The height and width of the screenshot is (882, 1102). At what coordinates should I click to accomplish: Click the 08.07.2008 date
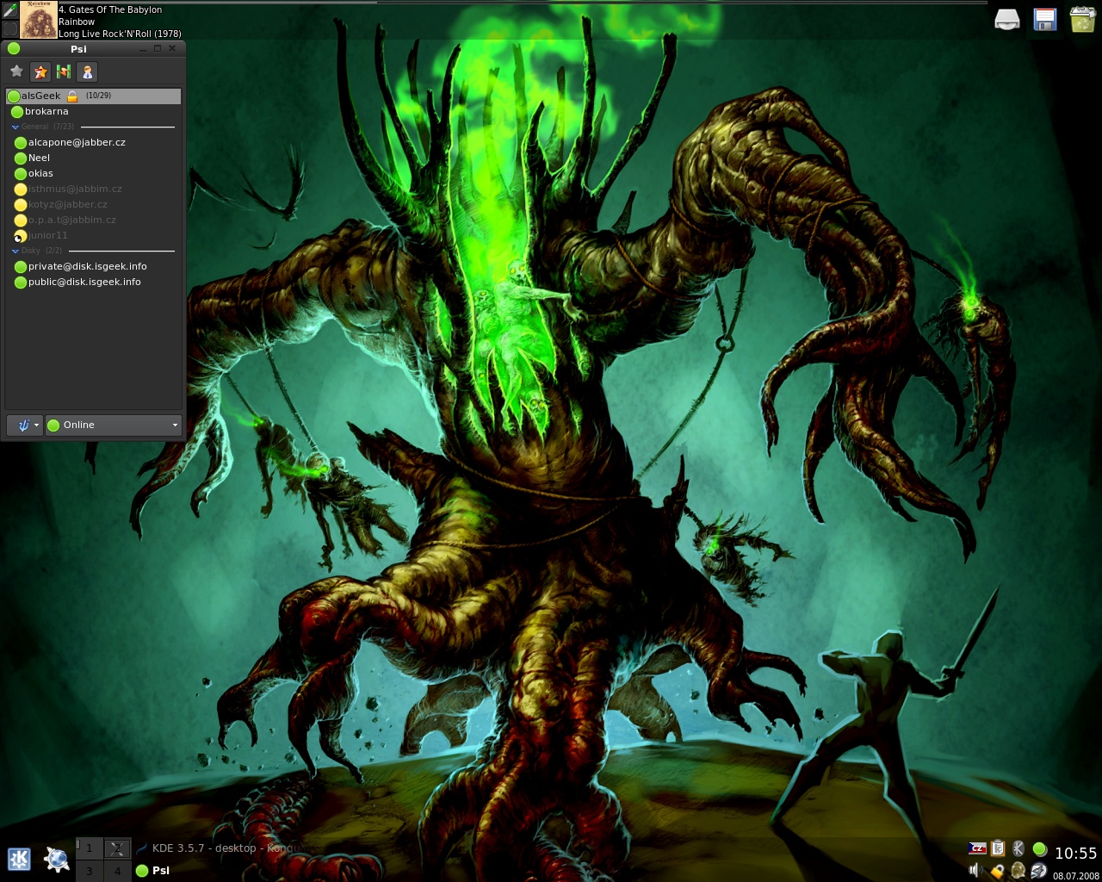coord(1076,876)
